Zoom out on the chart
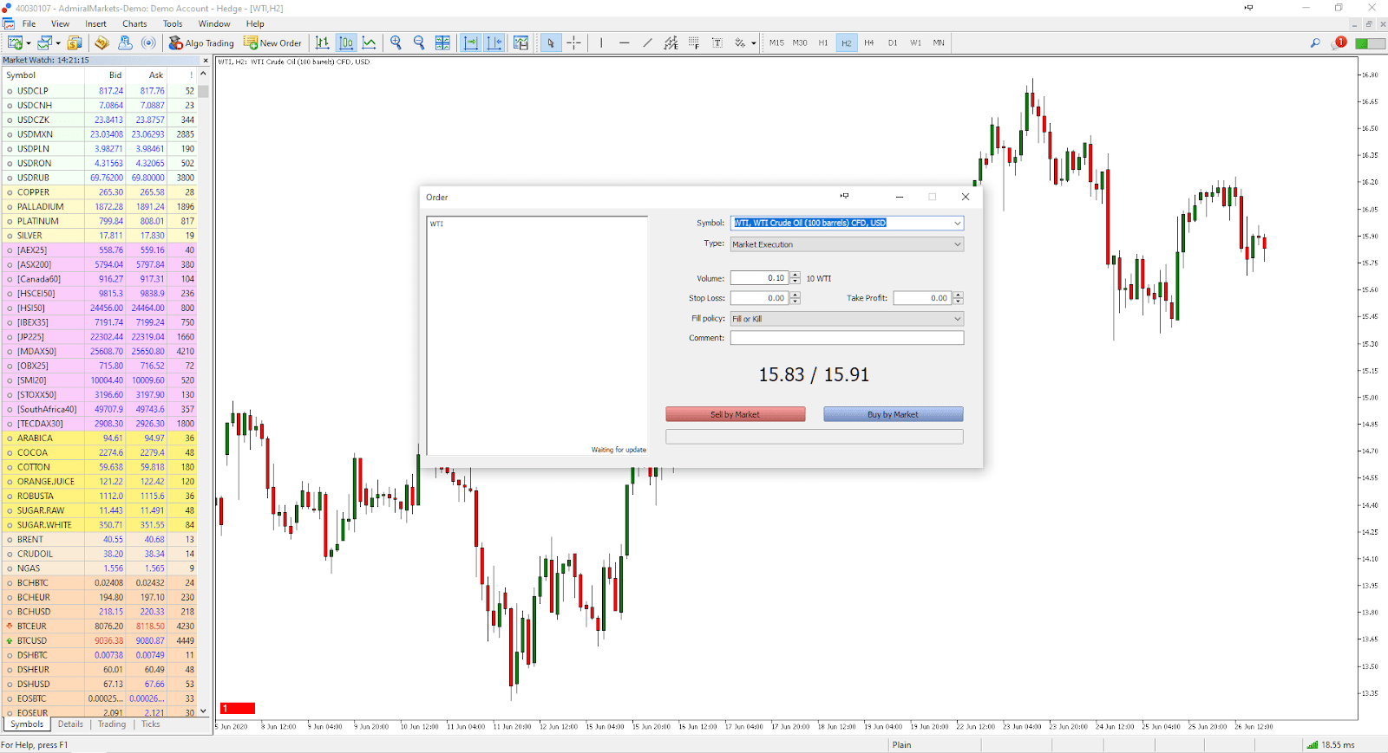This screenshot has width=1388, height=753. (419, 42)
